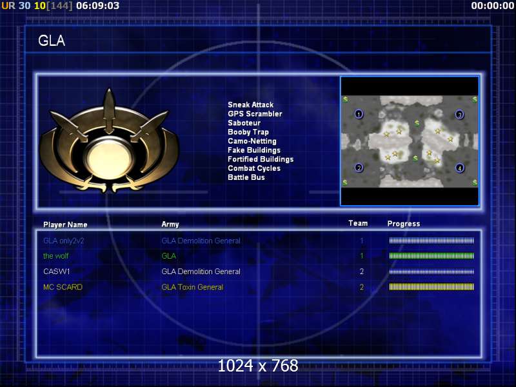The width and height of the screenshot is (516, 387).
Task: Click team number for CASW1
Action: (x=362, y=272)
